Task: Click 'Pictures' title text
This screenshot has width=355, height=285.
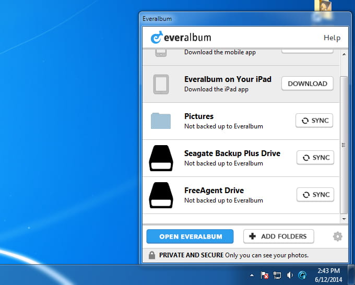Action: coord(199,116)
